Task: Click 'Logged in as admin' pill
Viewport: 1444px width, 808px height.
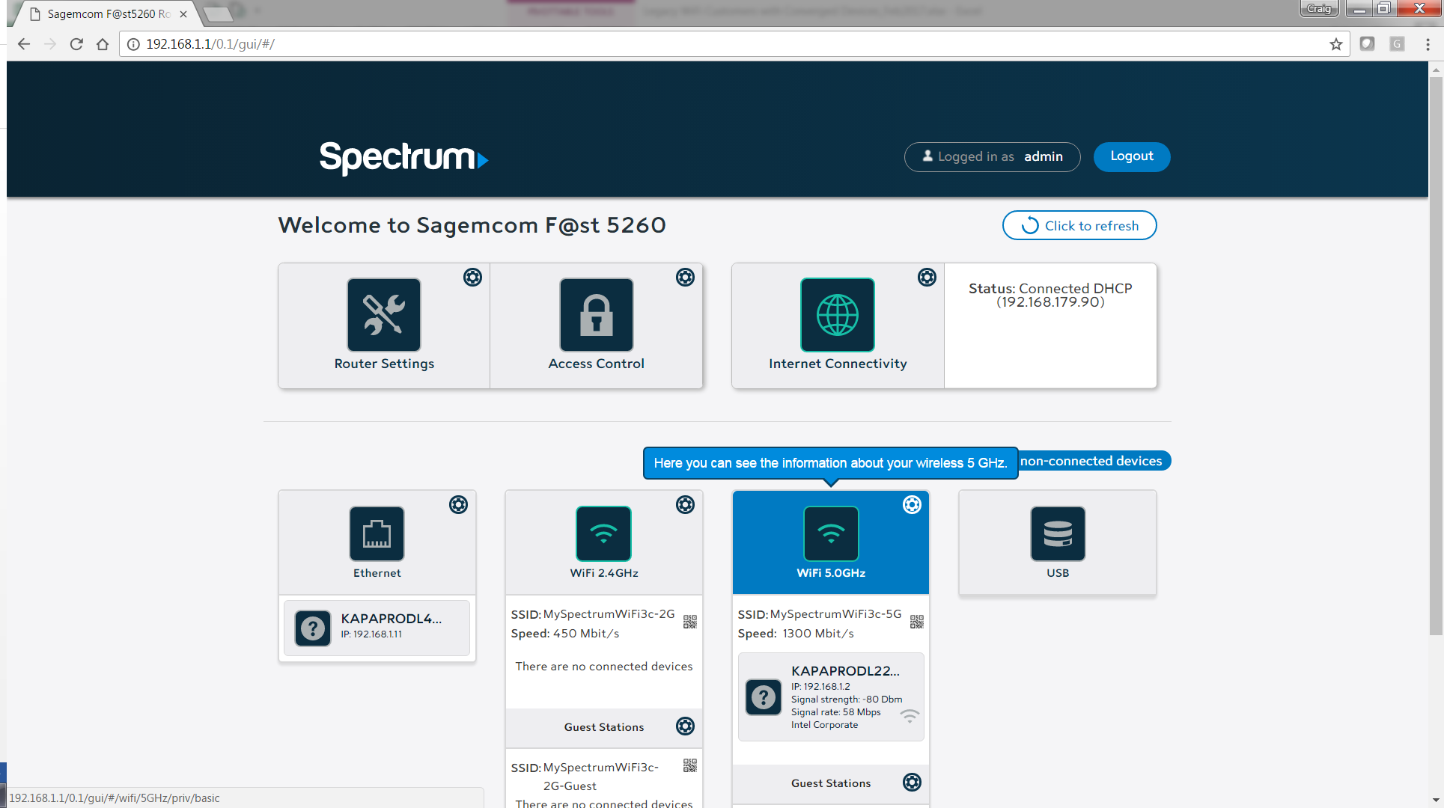Action: click(x=992, y=156)
